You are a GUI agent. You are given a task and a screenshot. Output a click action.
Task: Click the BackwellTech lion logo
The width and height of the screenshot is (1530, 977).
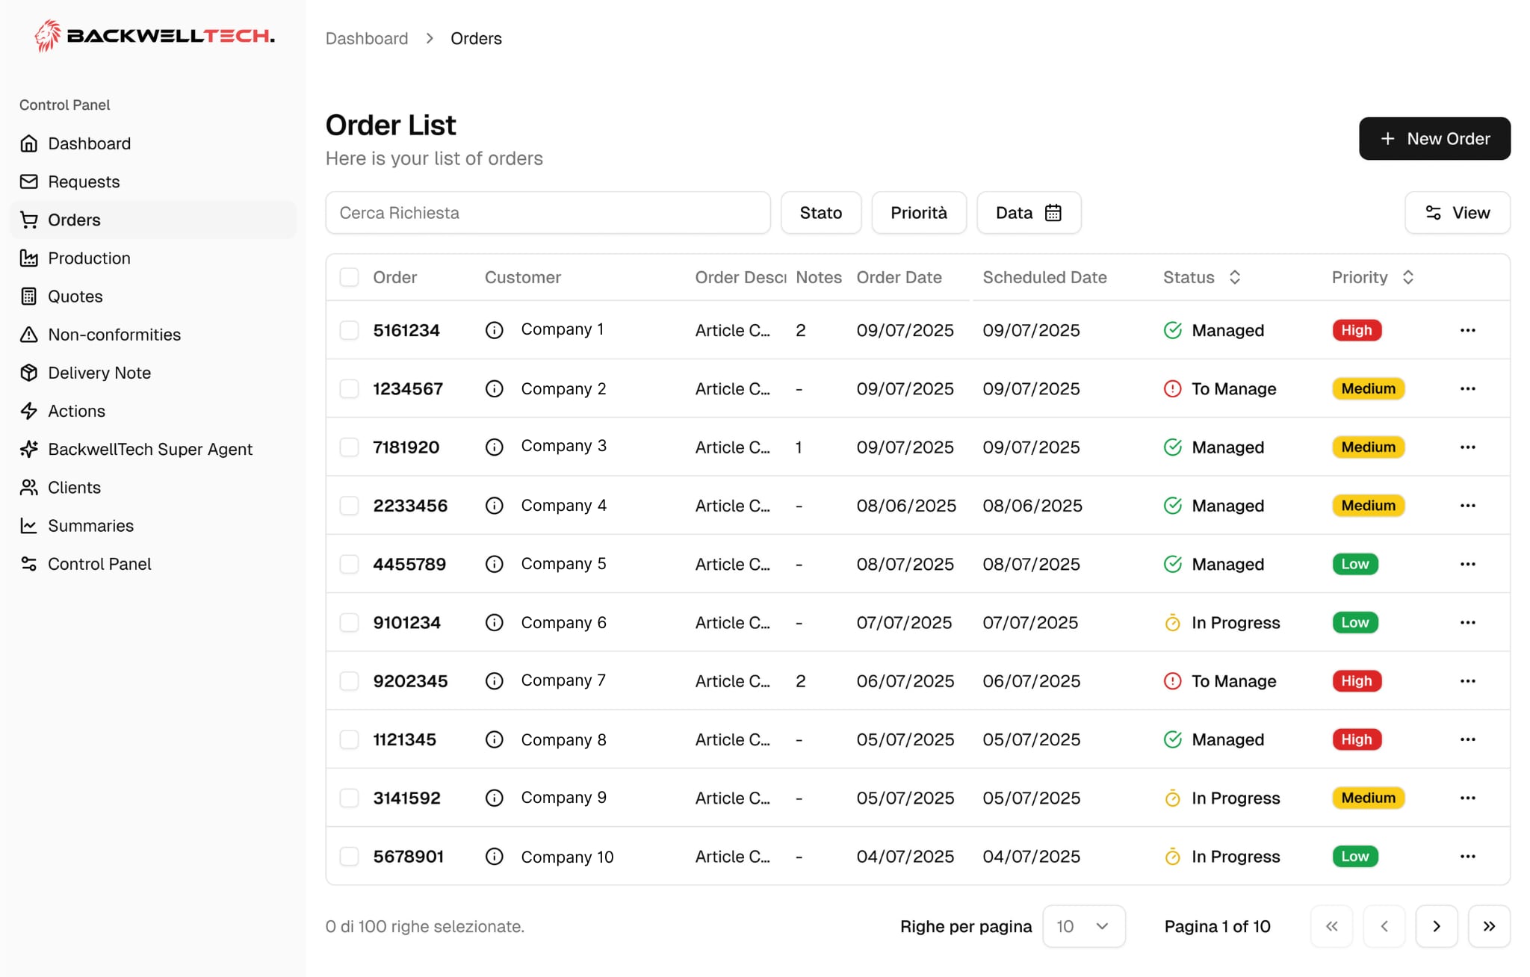pos(48,35)
